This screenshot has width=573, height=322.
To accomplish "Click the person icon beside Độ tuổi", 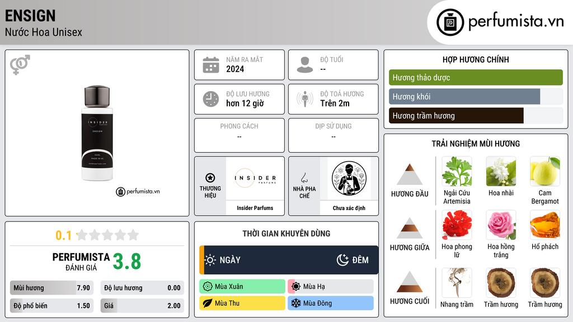I will 305,65.
